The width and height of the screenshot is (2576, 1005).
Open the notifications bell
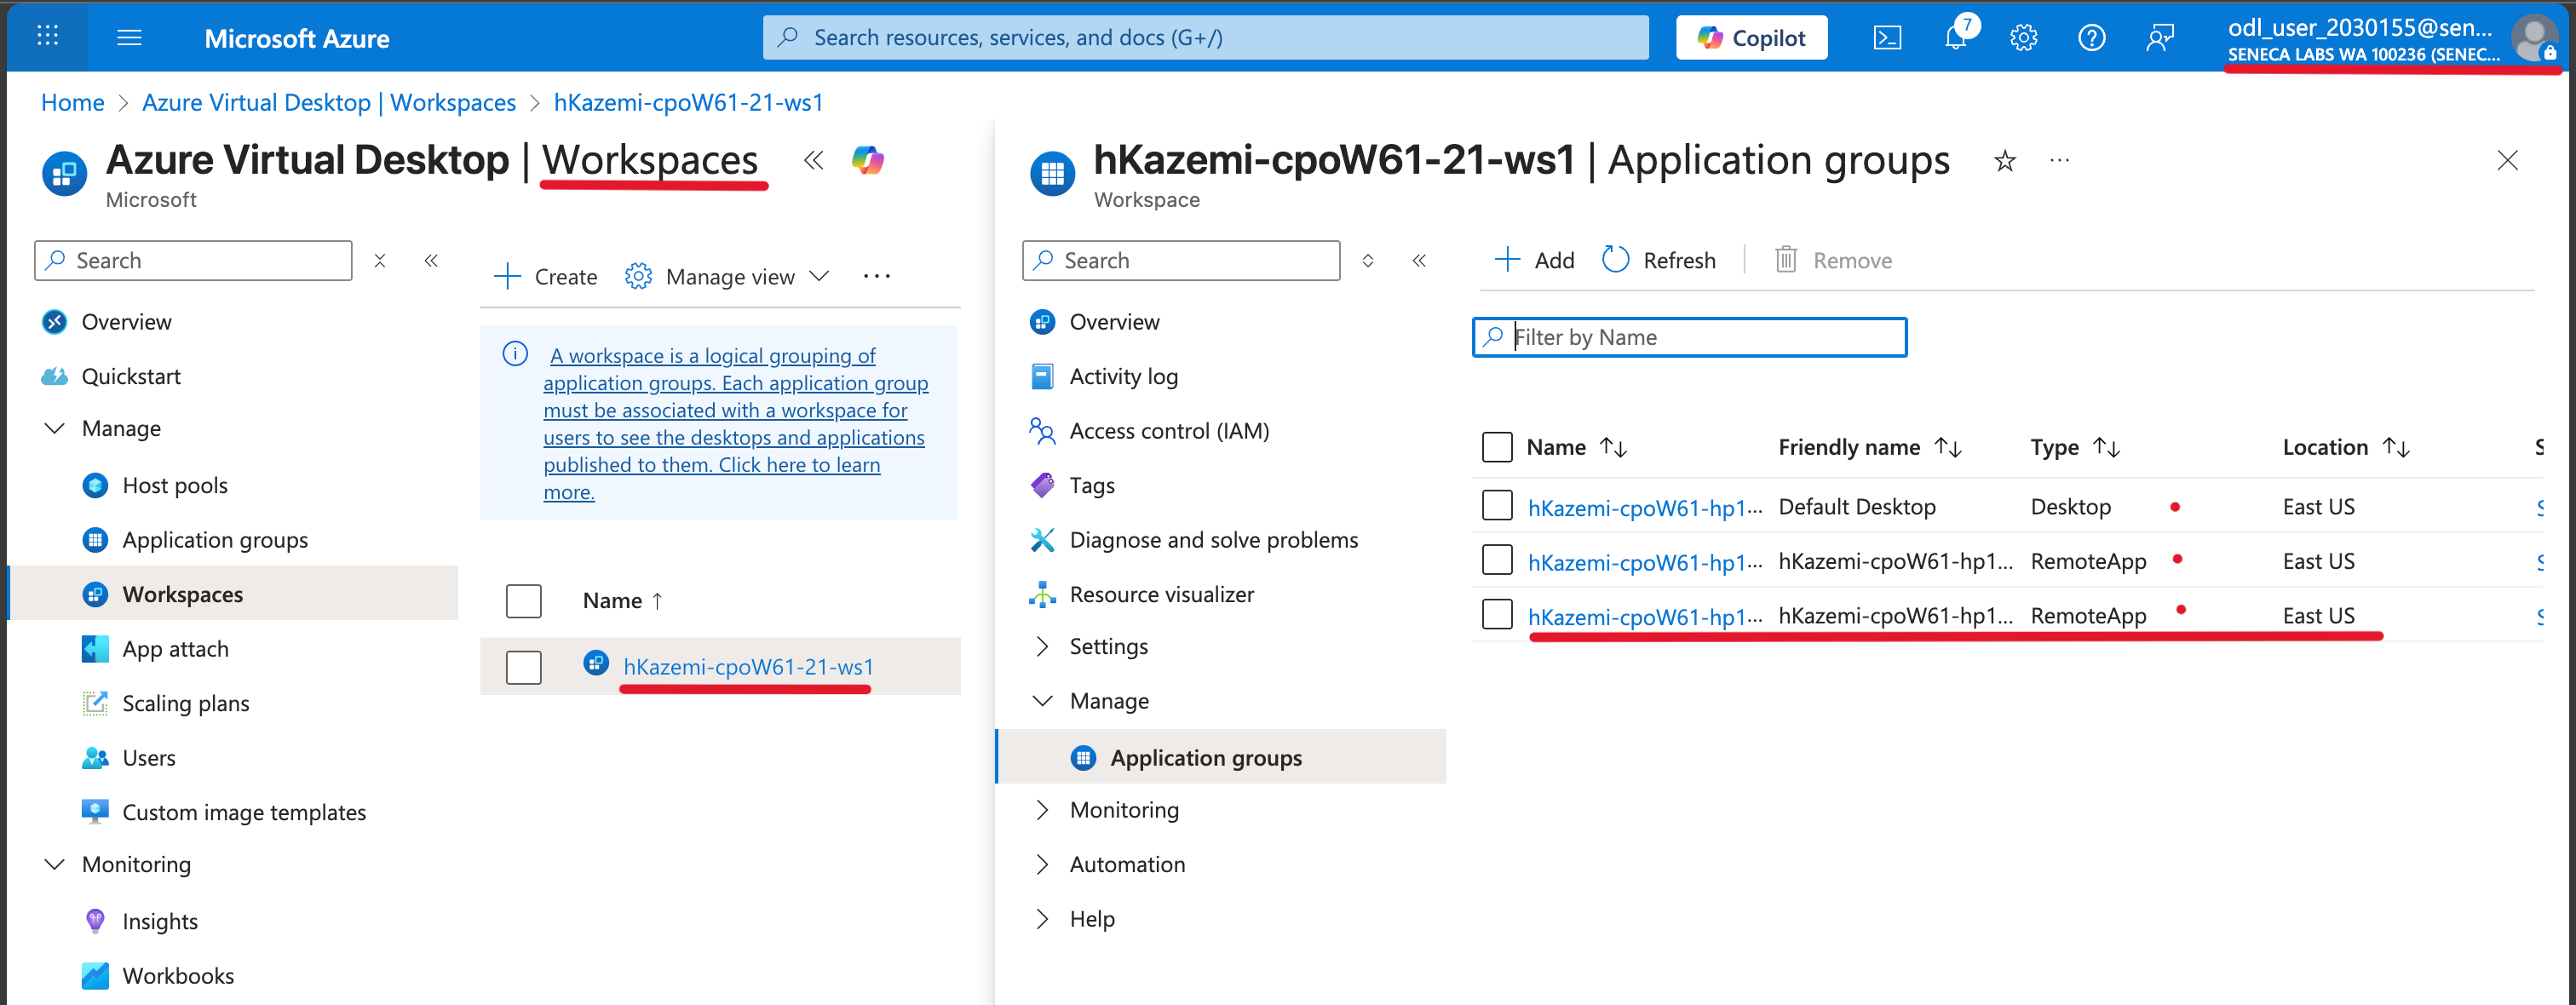1956,38
